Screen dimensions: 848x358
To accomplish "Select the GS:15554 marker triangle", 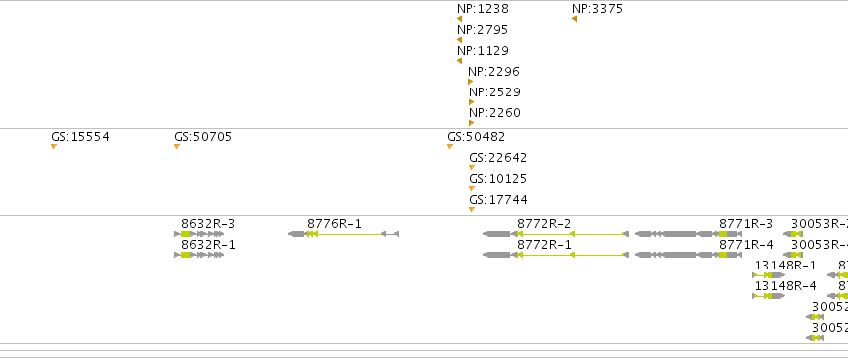I will click(x=54, y=147).
